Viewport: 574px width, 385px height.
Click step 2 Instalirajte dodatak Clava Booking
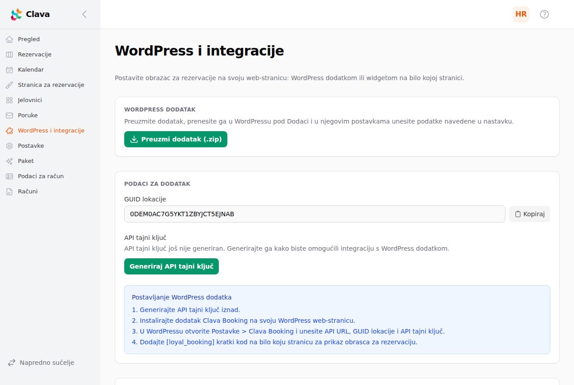pos(244,321)
